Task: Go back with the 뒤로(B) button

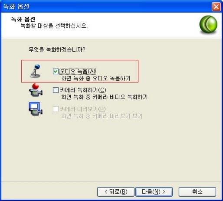Action: click(116, 192)
